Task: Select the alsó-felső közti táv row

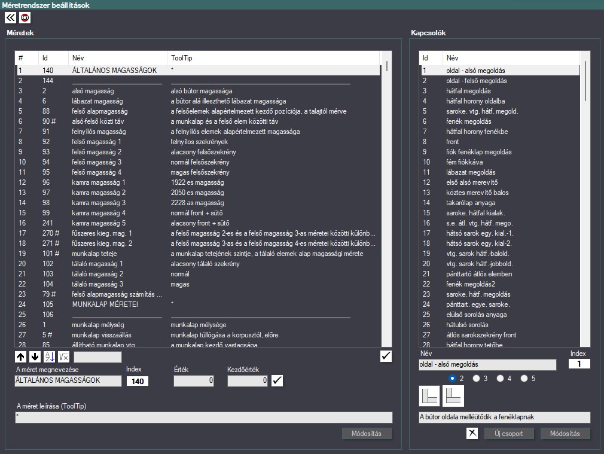Action: tap(197, 121)
